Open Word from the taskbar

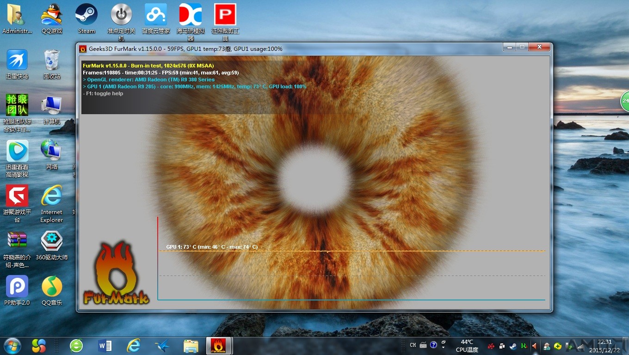click(x=105, y=345)
